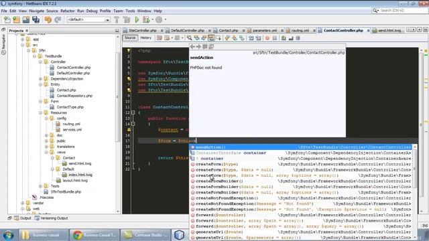Screen dimensions: 429x241
Task: Open ContactController.php in Projects tree
Action: pyautogui.click(x=74, y=68)
